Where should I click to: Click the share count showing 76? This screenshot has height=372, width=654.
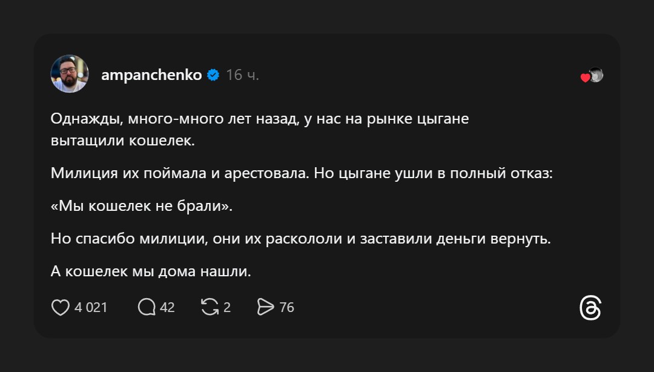(x=286, y=308)
